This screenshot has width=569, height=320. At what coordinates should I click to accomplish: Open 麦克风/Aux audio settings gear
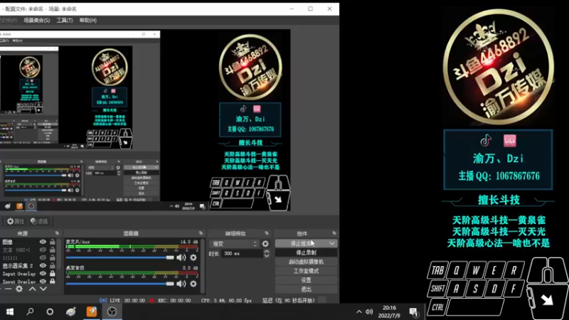tap(193, 257)
